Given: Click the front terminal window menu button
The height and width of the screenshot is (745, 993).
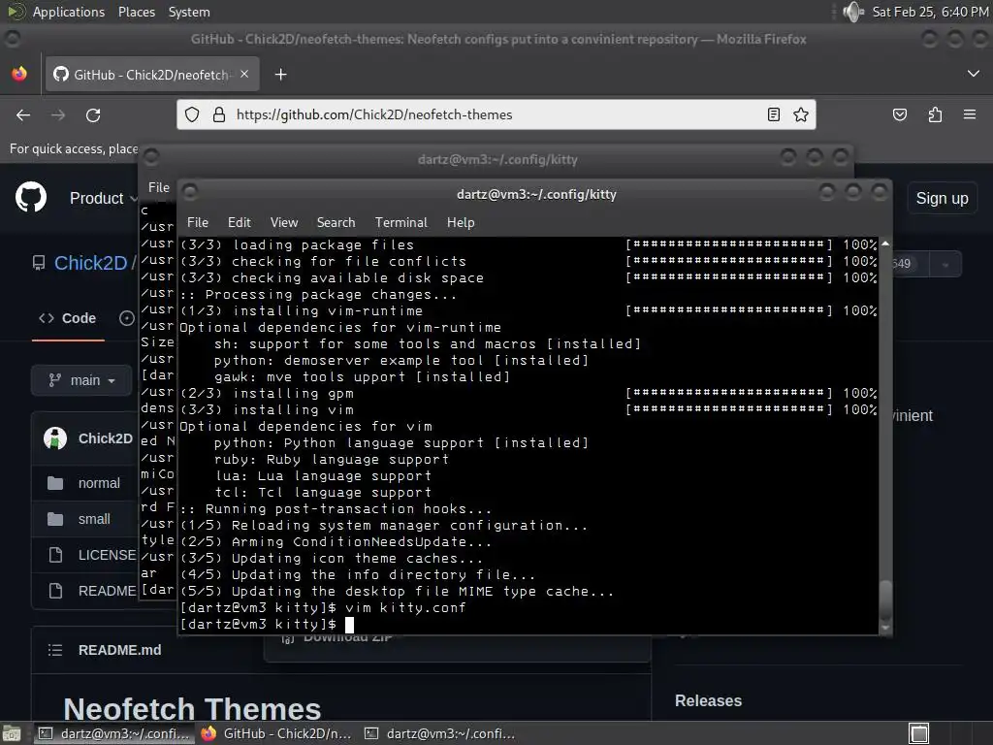Looking at the screenshot, I should point(190,192).
